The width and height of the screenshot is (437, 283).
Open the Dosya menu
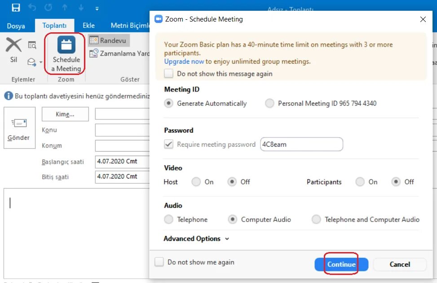click(16, 26)
